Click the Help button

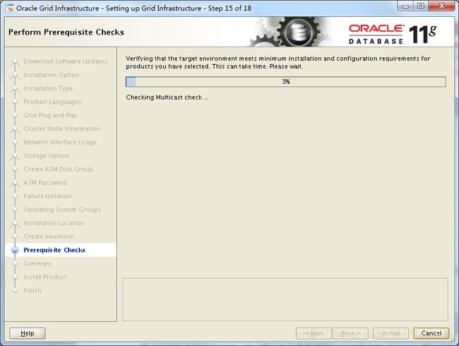[28, 333]
